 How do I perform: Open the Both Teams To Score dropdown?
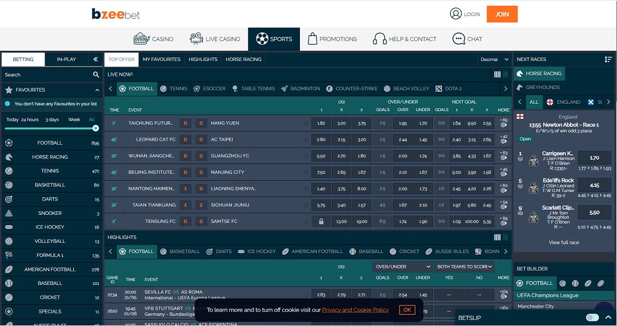pos(464,267)
